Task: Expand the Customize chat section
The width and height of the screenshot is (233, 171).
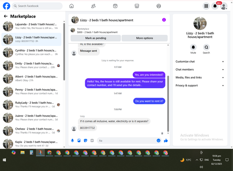Action: coord(200,61)
